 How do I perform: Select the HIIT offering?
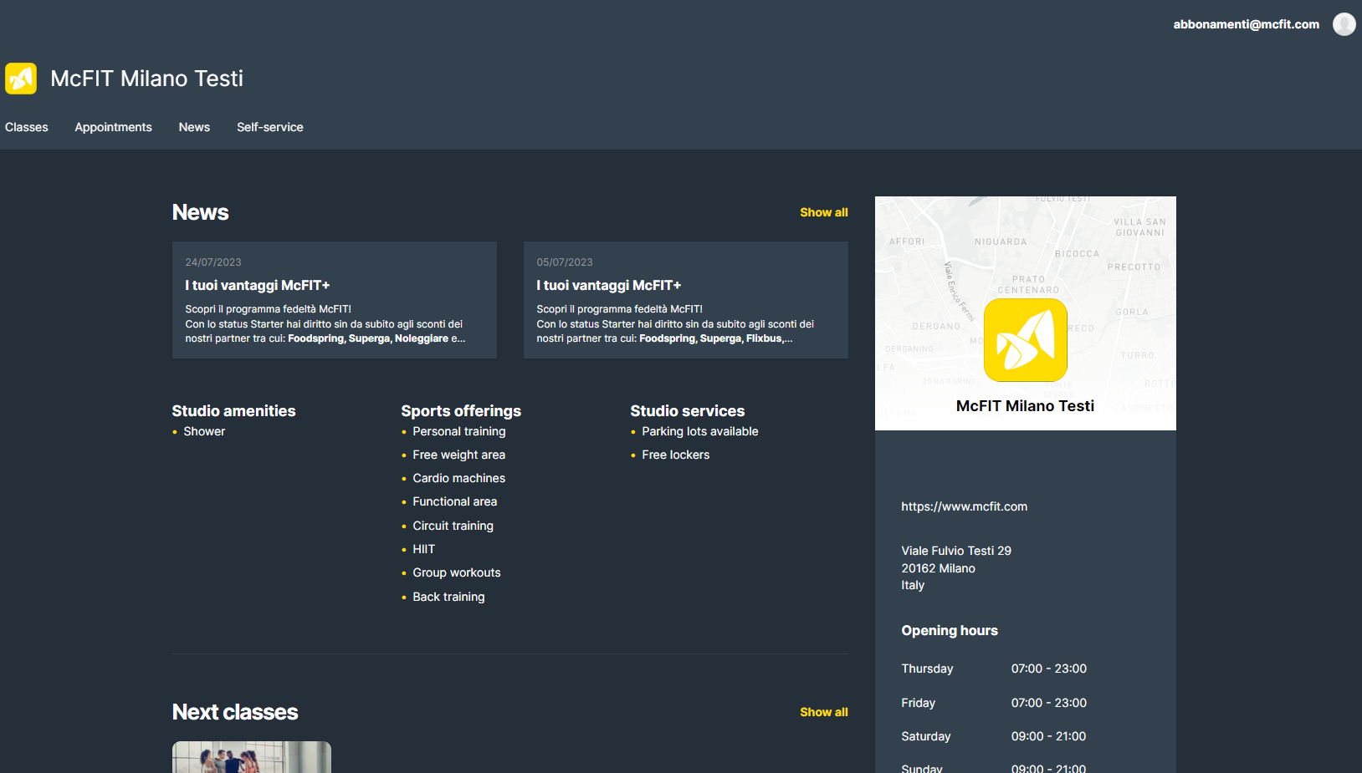424,549
